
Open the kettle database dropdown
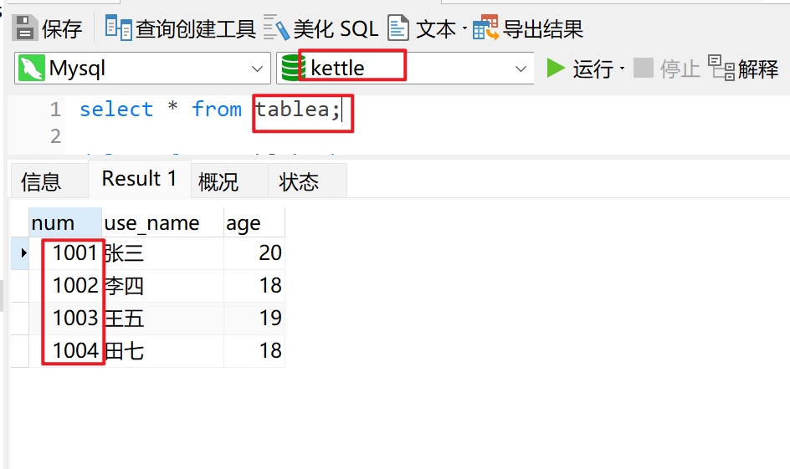pos(521,69)
